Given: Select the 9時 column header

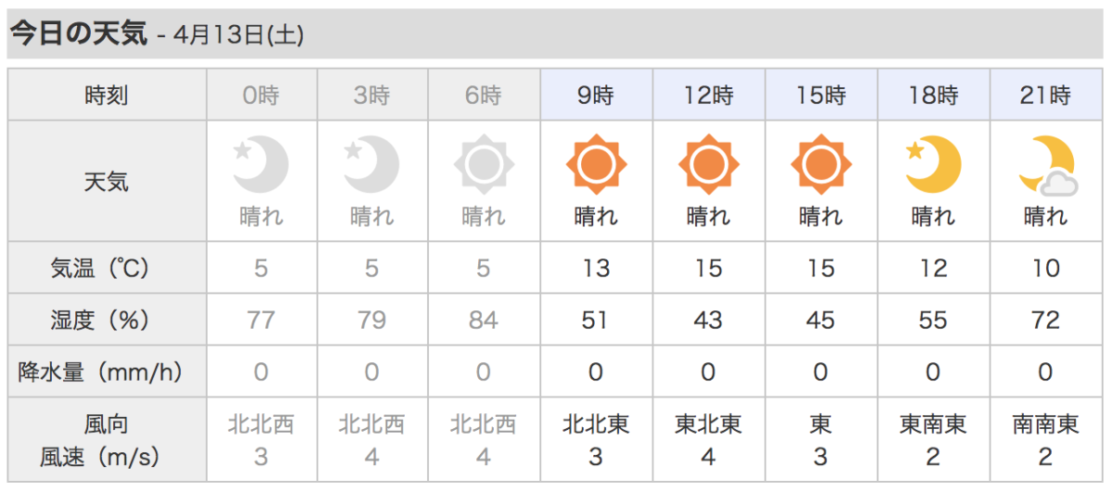Looking at the screenshot, I should 596,95.
